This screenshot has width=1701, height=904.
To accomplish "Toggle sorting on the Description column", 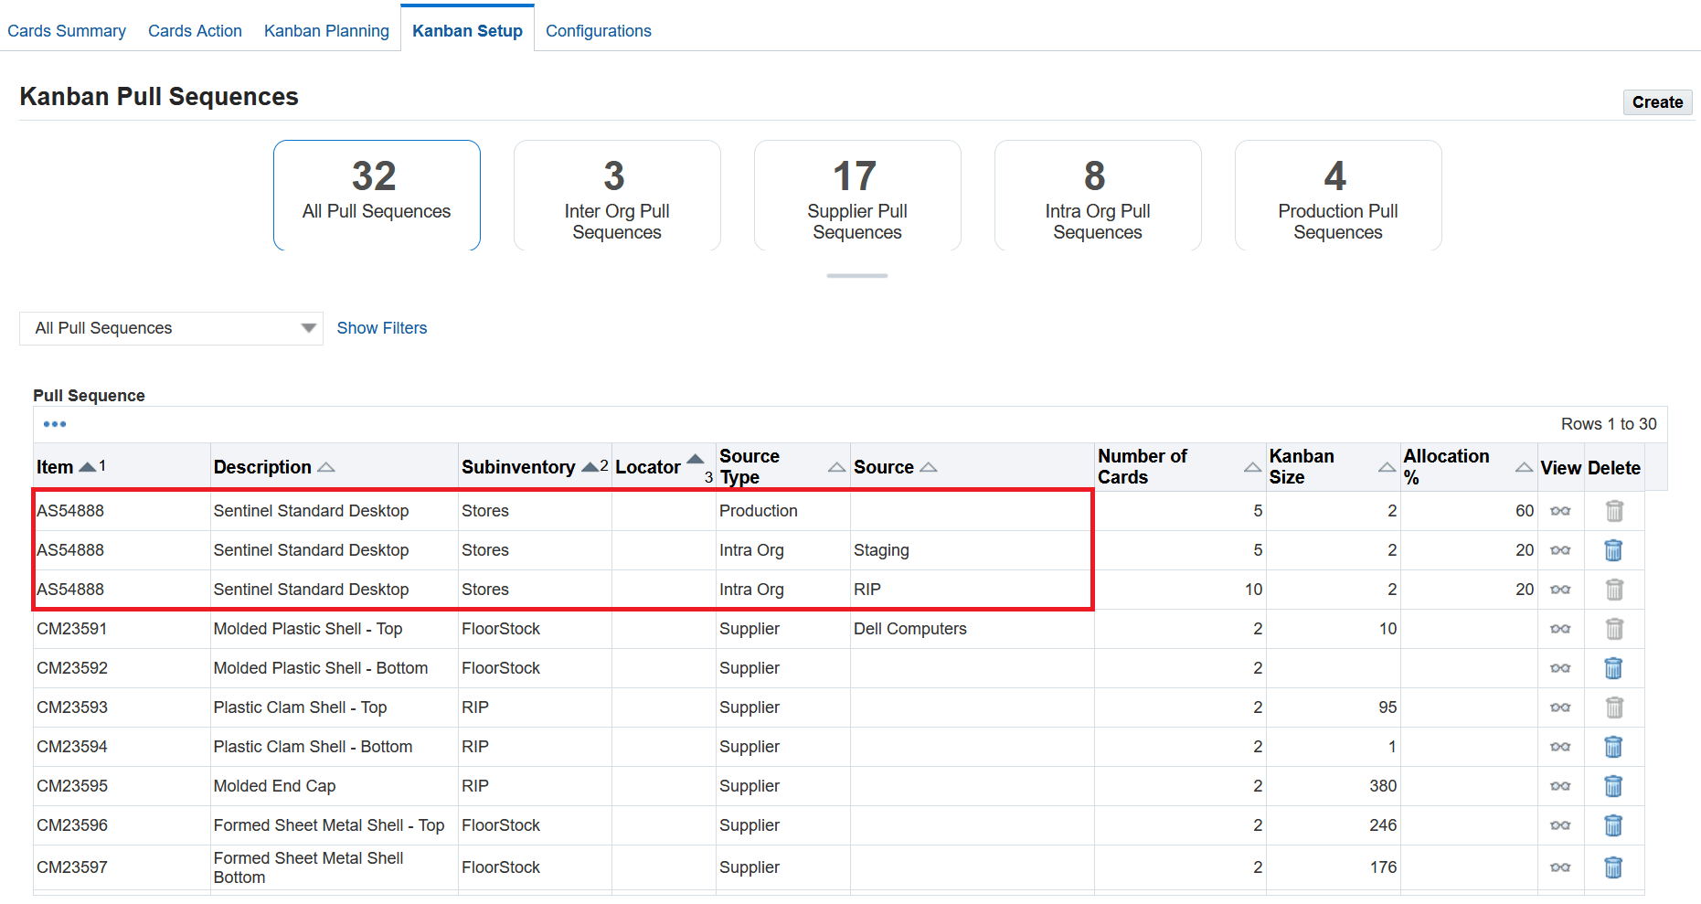I will [x=327, y=466].
